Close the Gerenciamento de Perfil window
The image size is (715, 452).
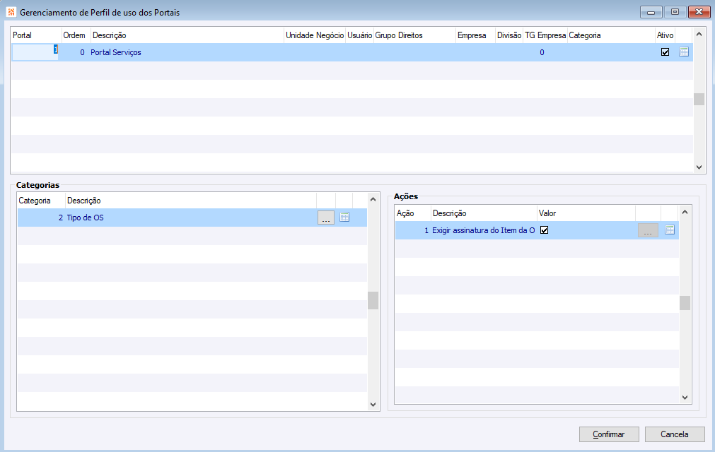(699, 12)
